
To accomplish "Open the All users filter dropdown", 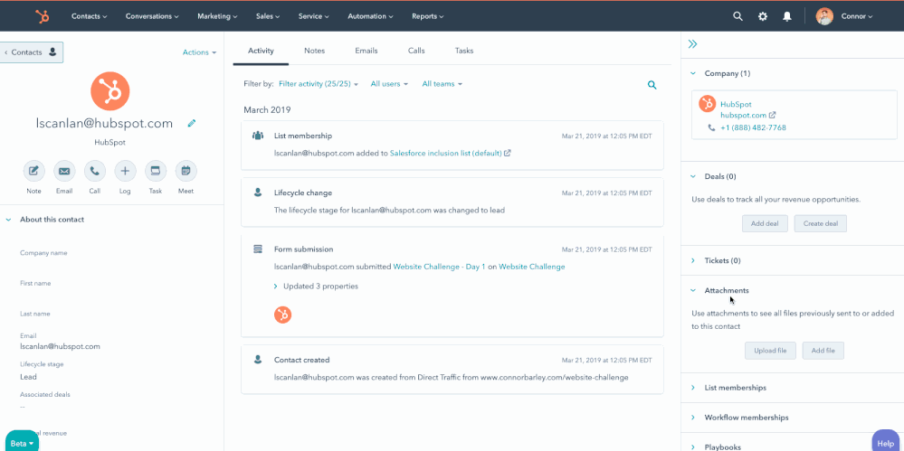I will 389,84.
